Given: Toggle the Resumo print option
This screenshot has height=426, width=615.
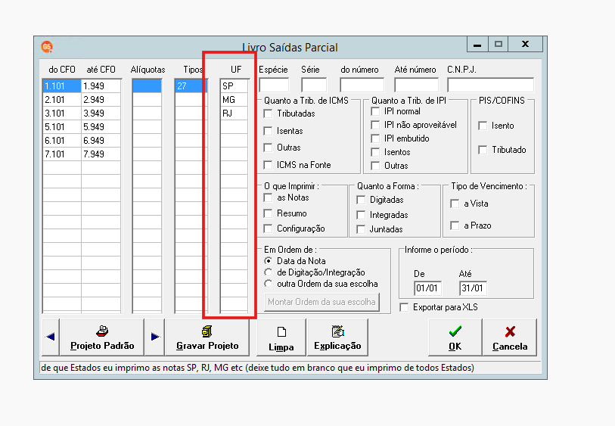Looking at the screenshot, I should 269,213.
